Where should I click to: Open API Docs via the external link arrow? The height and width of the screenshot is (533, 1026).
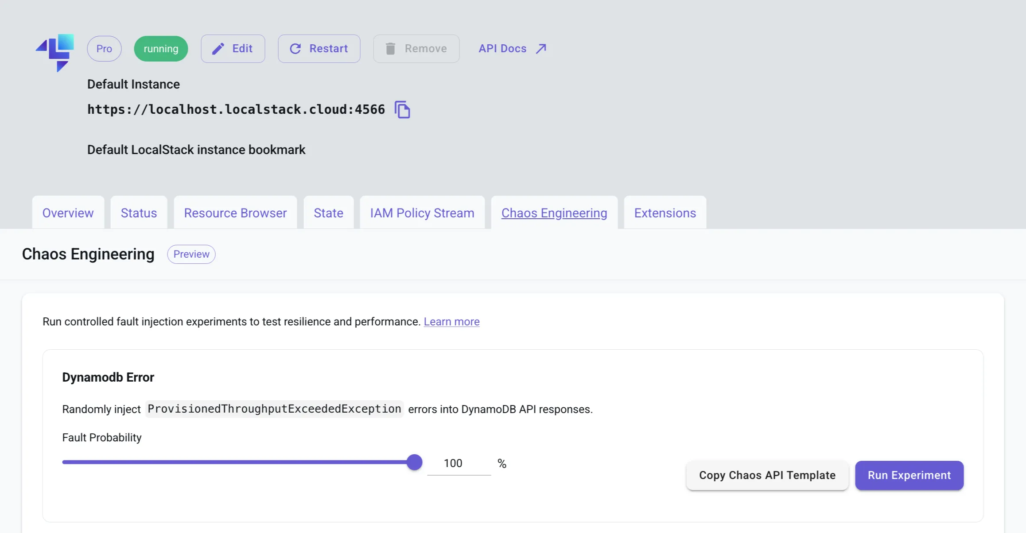point(541,49)
